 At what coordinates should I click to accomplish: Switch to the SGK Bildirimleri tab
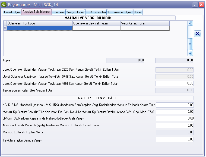click(96, 12)
